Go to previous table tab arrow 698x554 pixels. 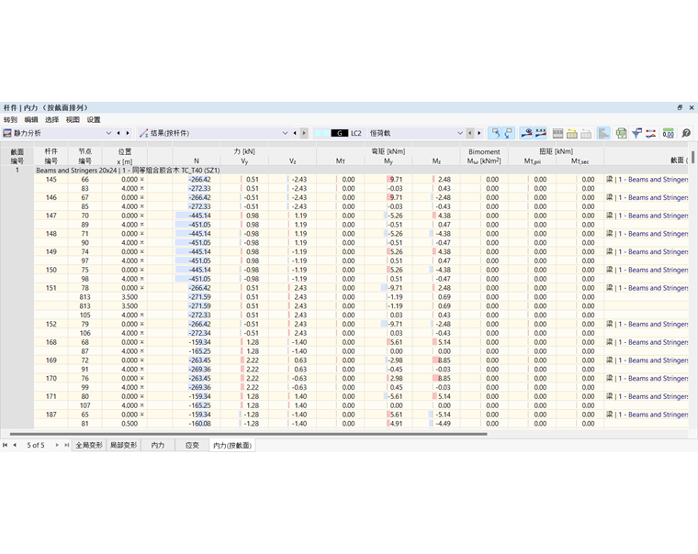coord(15,445)
